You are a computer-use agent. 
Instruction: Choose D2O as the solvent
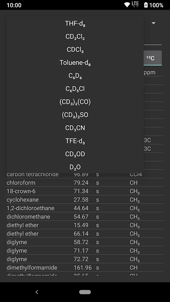(75, 167)
